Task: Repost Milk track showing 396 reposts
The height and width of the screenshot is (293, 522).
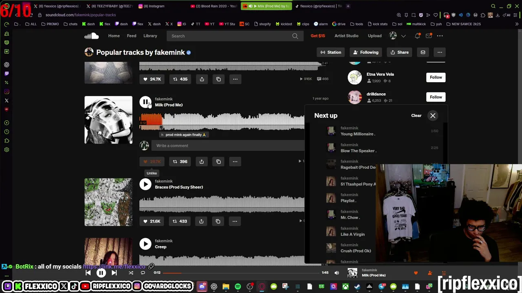Action: [180, 162]
